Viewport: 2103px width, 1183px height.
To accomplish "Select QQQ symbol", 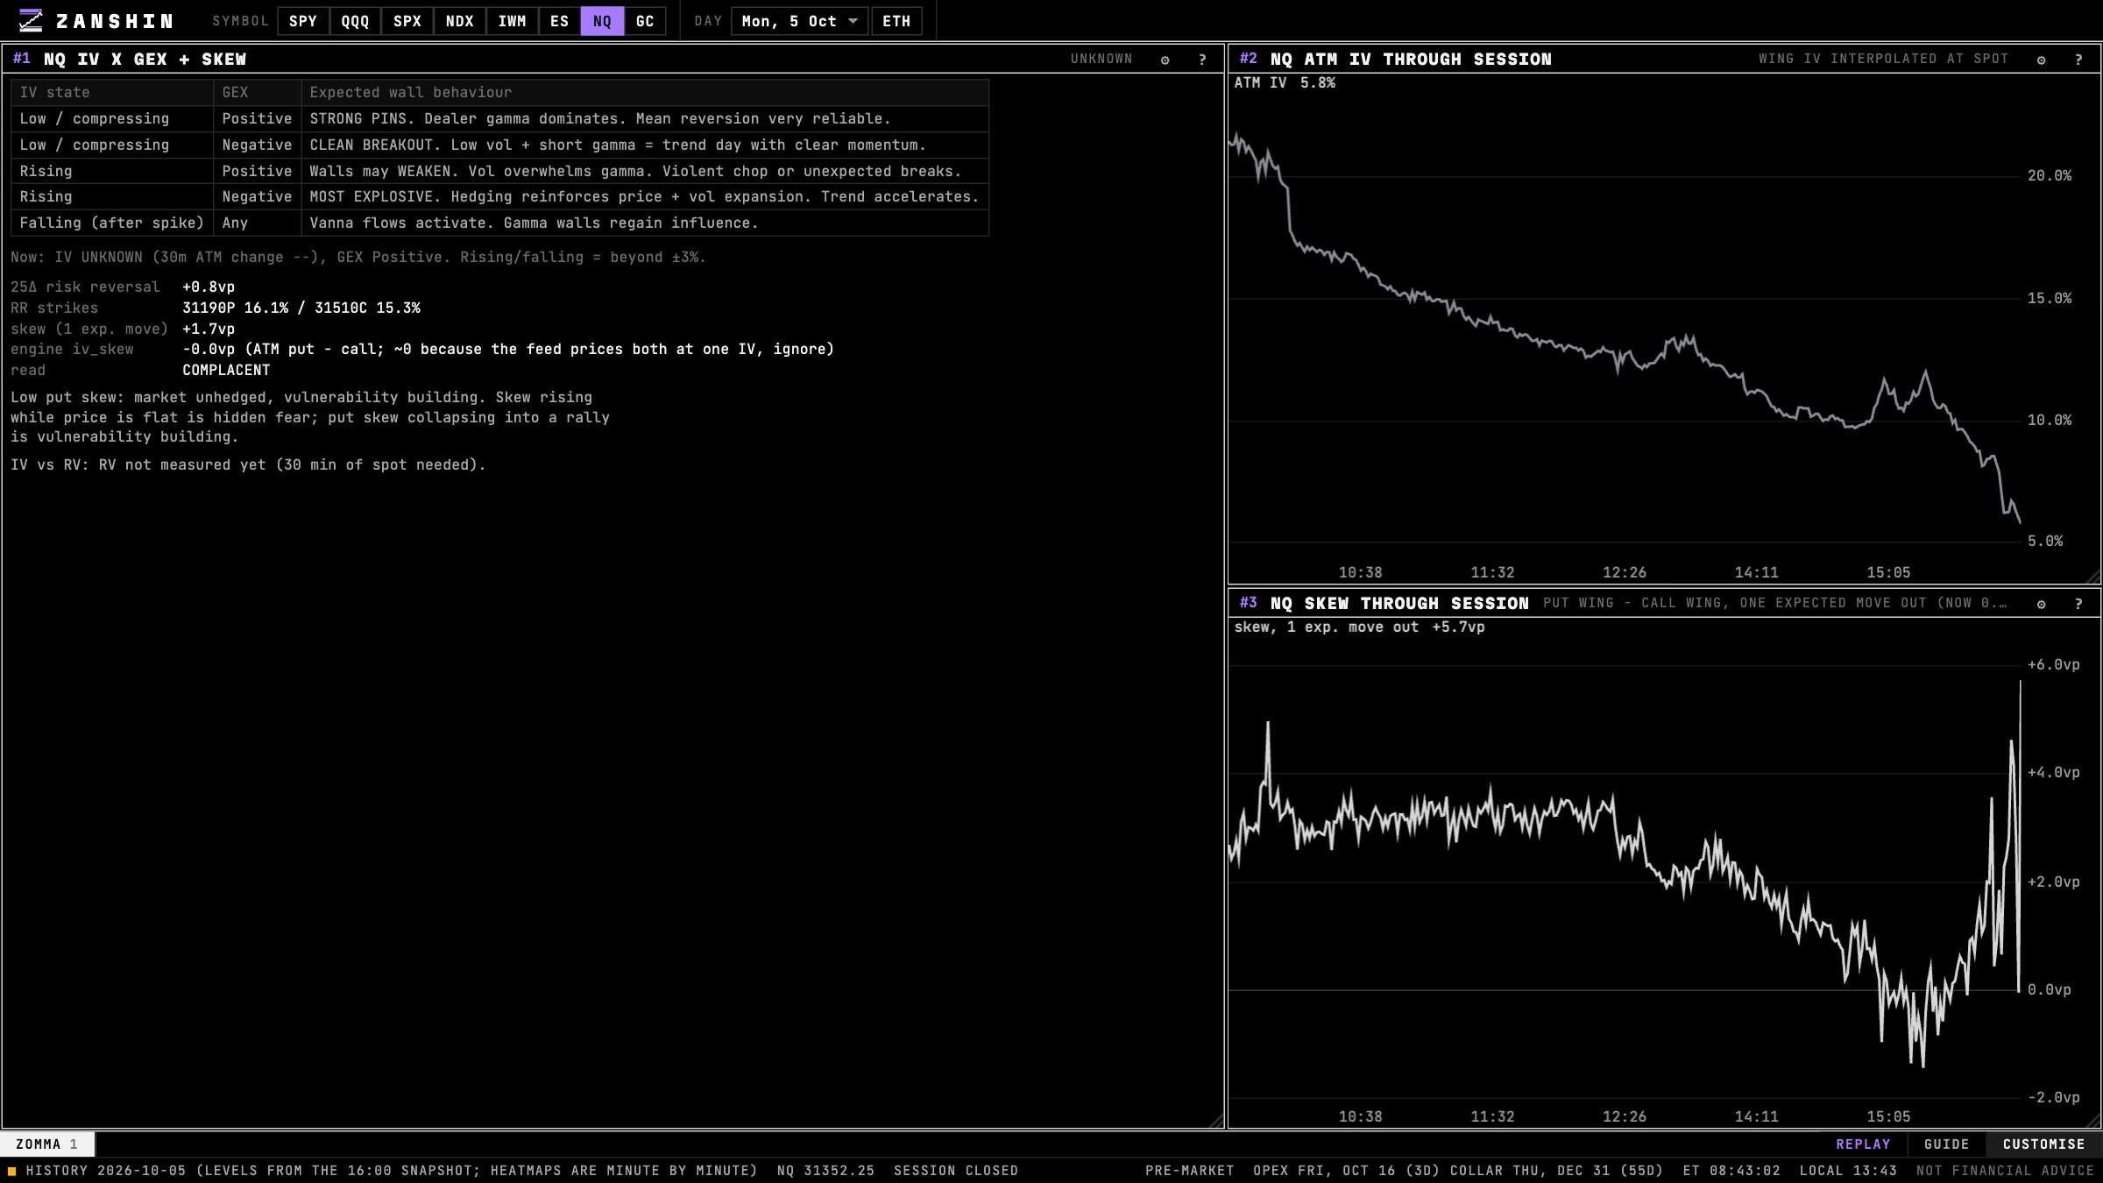I will (355, 21).
